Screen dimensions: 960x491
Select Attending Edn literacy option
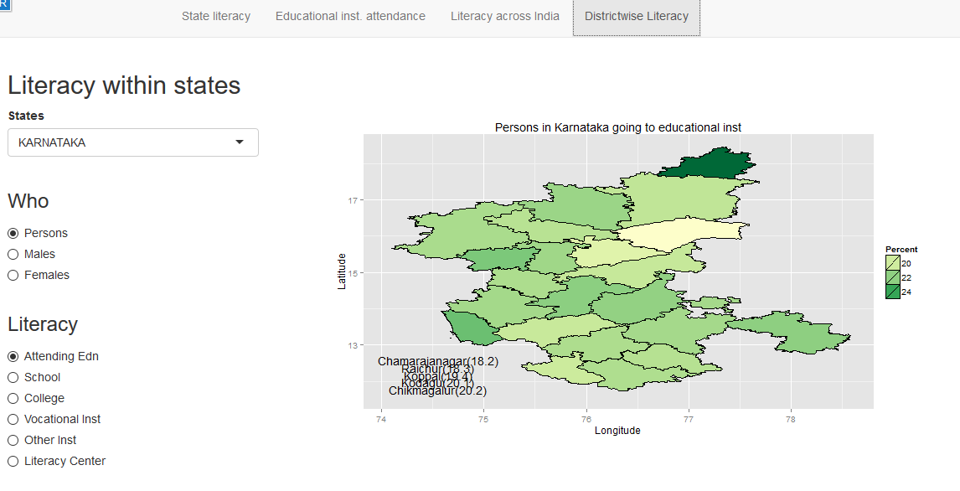(x=13, y=356)
